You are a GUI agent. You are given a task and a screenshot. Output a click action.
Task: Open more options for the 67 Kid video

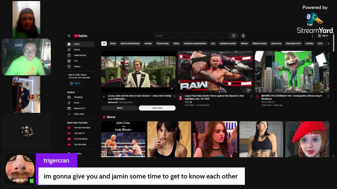point(328,96)
